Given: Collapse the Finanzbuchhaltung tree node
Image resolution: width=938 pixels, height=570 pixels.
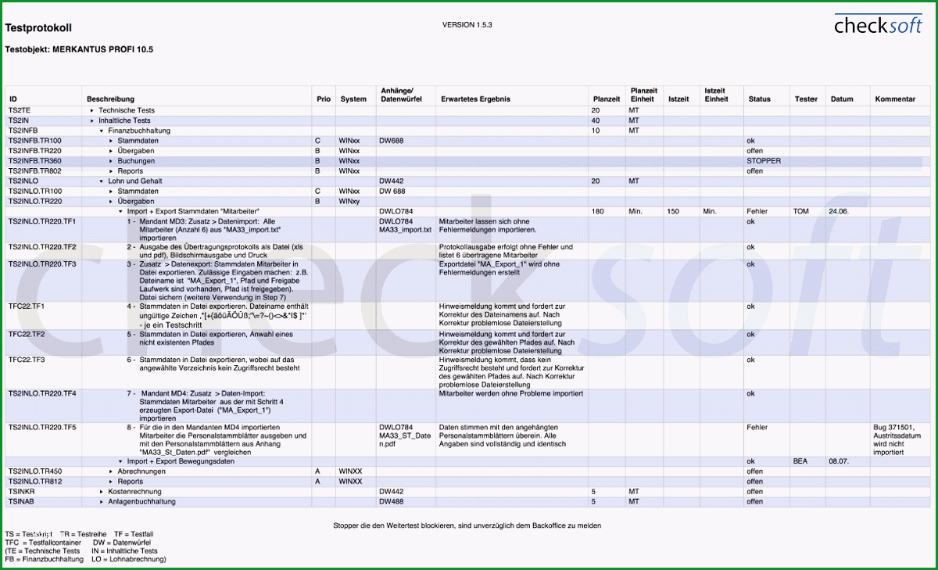Looking at the screenshot, I should click(x=102, y=131).
